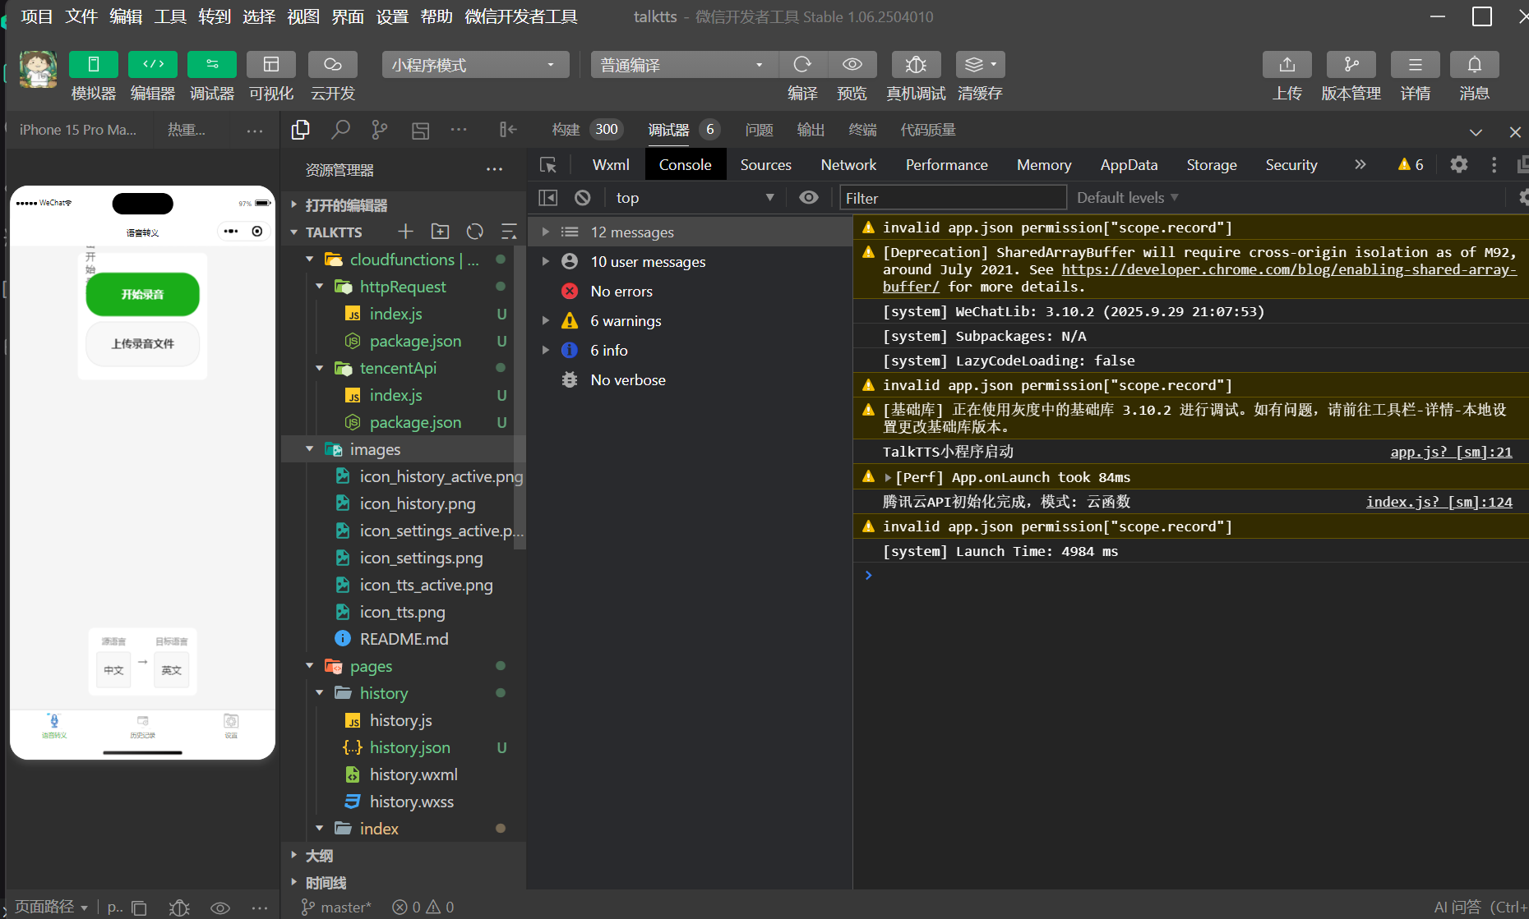Open the messages bell icon
This screenshot has height=919, width=1529.
[1475, 65]
